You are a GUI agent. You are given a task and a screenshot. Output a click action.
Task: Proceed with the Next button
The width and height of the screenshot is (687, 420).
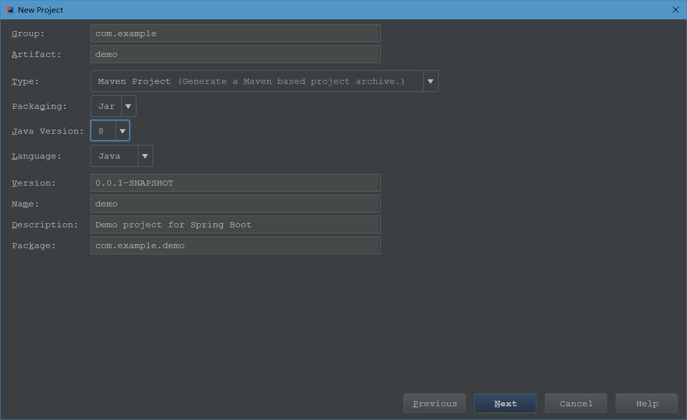click(505, 403)
